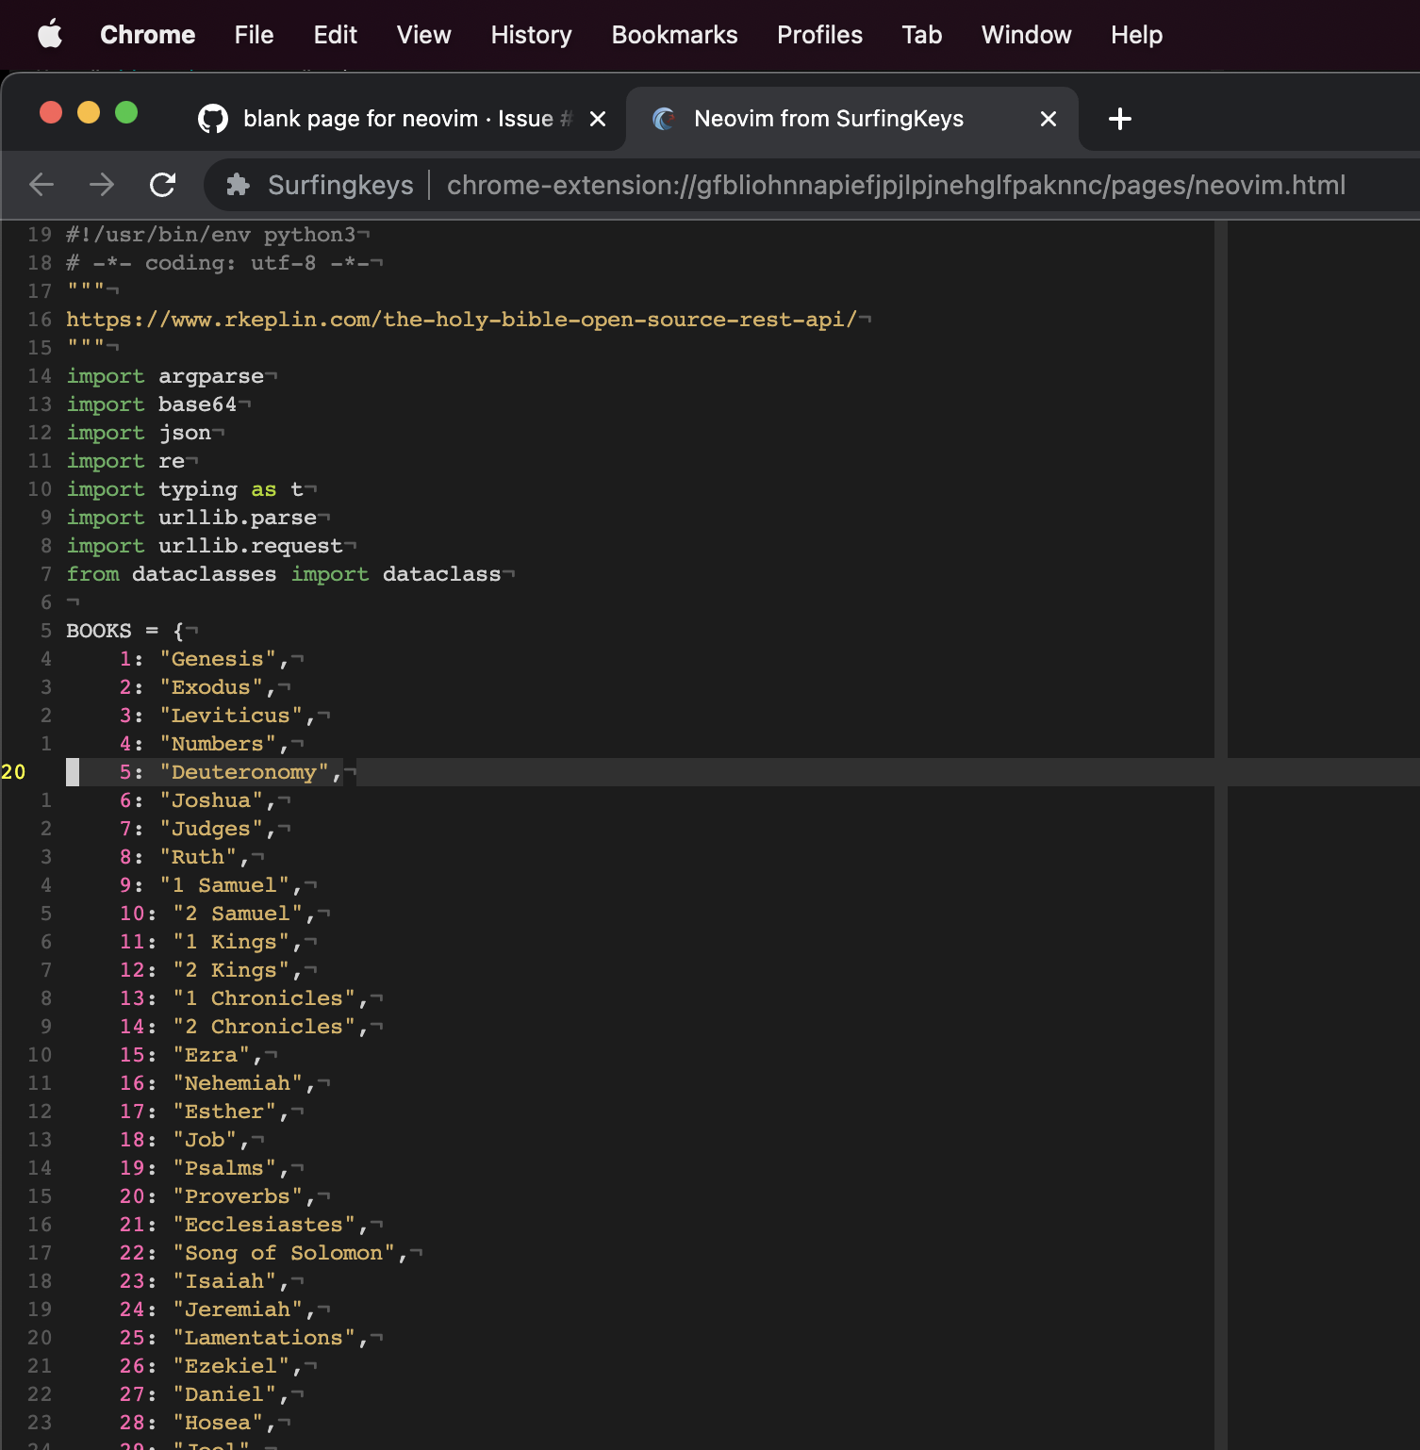This screenshot has width=1420, height=1450.
Task: Click the SurfingKeys wave favicon on the active tab
Action: pos(664,118)
